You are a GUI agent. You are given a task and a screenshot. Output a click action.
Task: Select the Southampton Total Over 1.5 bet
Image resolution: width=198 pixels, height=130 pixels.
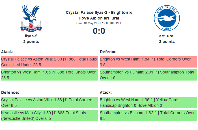click(148, 75)
